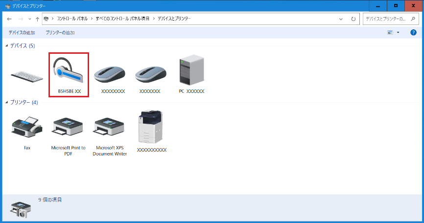Screen dimensions: 424x223
Task: Click the デバイス (5) group header text
Action: pyautogui.click(x=23, y=45)
